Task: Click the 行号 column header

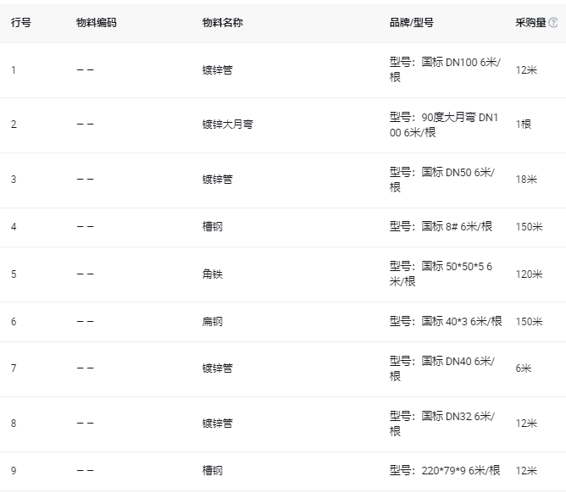Action: click(21, 23)
